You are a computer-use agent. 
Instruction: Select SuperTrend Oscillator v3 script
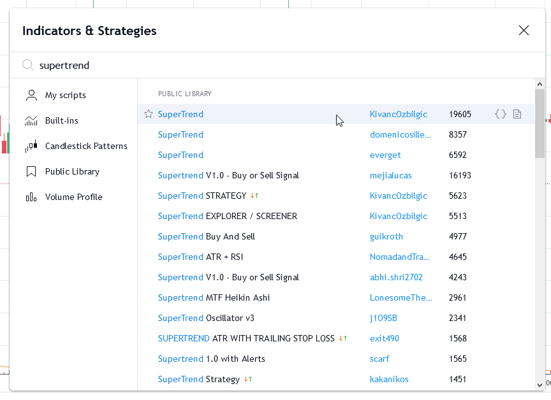coord(206,318)
